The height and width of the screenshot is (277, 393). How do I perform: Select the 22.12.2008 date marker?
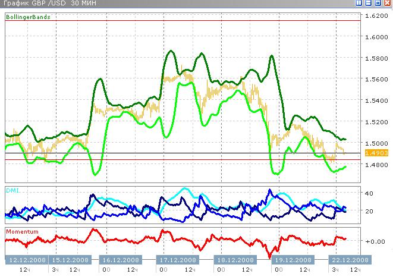click(x=348, y=260)
